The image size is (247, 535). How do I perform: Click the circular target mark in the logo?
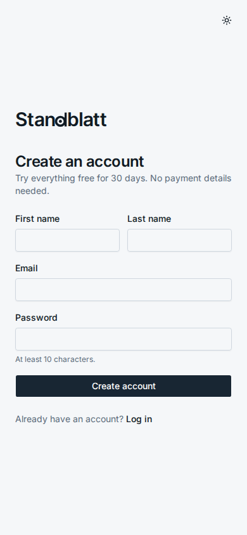[61, 122]
